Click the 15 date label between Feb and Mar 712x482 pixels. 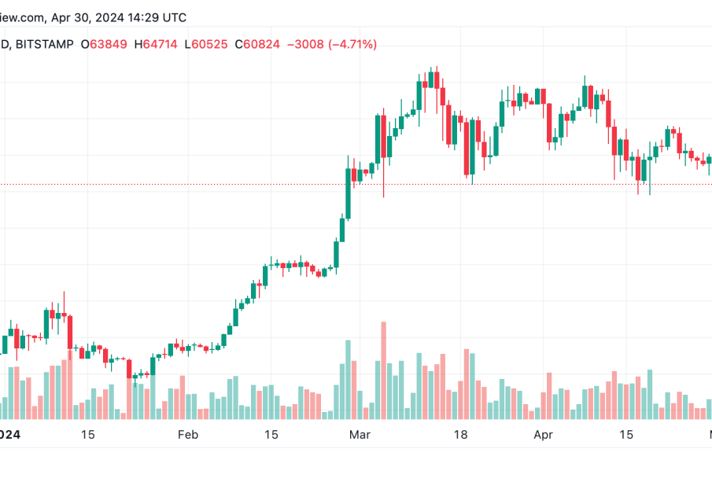pyautogui.click(x=271, y=435)
